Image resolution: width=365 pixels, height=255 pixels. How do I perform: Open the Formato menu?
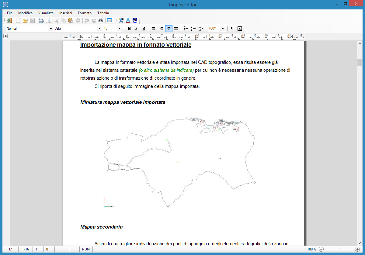(85, 13)
